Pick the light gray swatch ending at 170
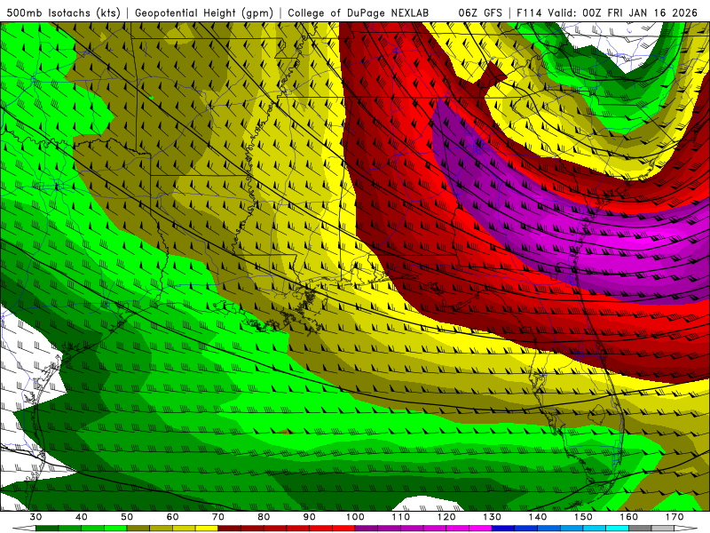Image resolution: width=710 pixels, height=533 pixels. pyautogui.click(x=663, y=529)
